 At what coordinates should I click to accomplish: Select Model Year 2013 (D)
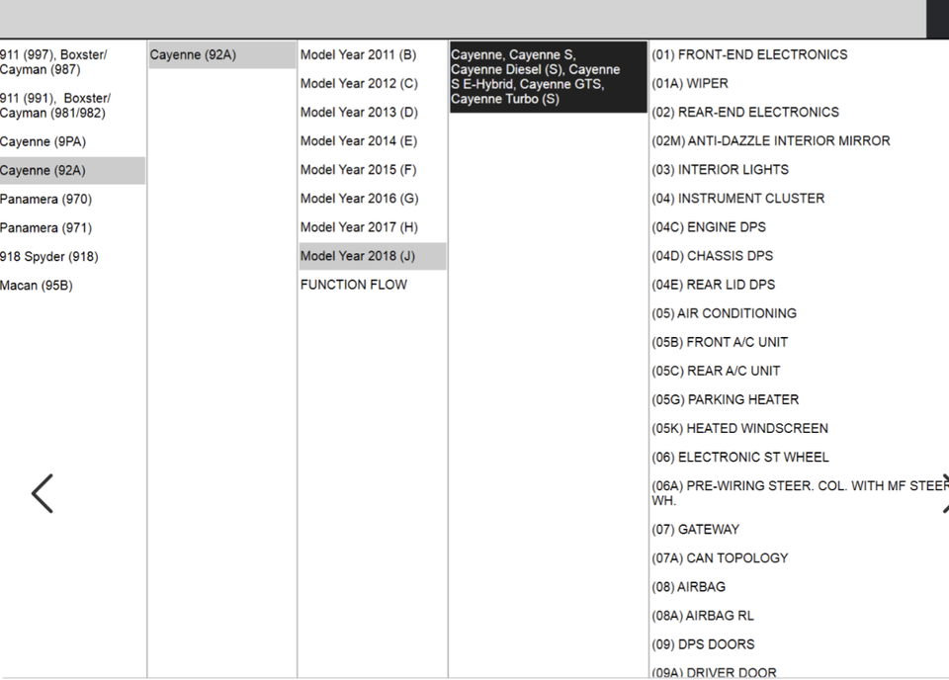coord(359,113)
